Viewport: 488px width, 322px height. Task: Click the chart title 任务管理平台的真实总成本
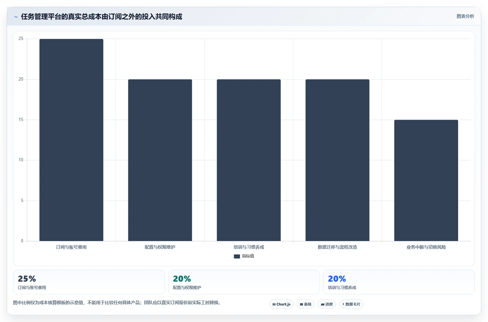[x=101, y=17]
